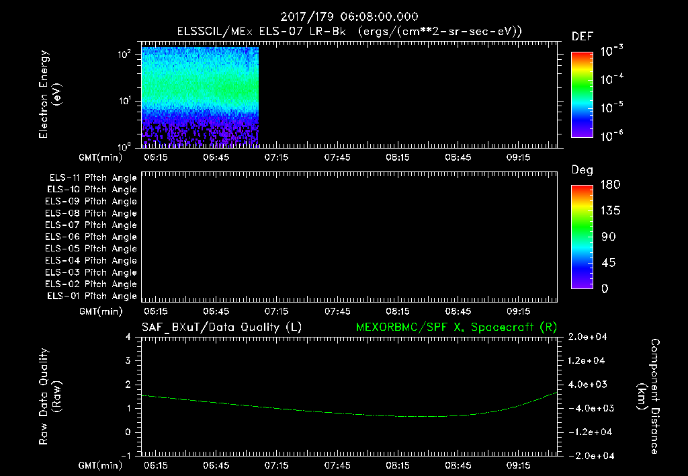688x476 pixels.
Task: Click the 135 degree scale value
Action: click(610, 211)
